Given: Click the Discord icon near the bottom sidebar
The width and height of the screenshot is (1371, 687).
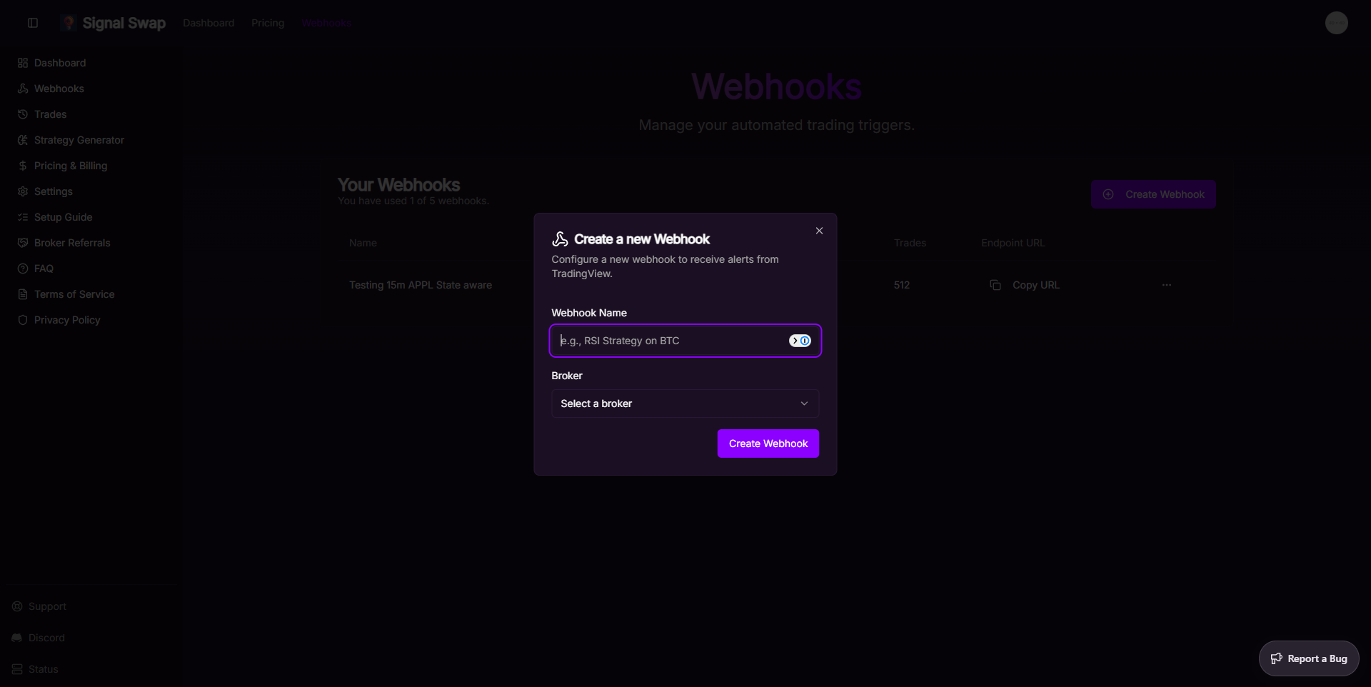Looking at the screenshot, I should click(19, 638).
